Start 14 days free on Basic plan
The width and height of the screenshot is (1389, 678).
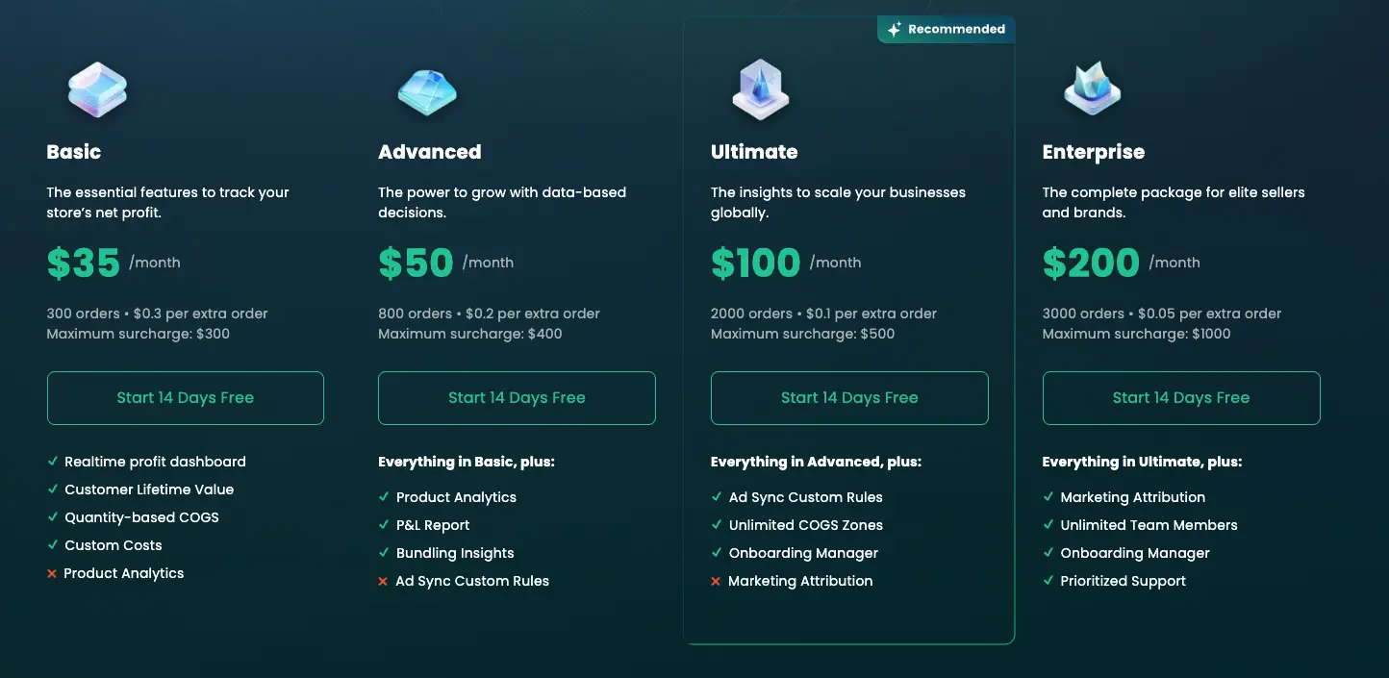point(186,398)
